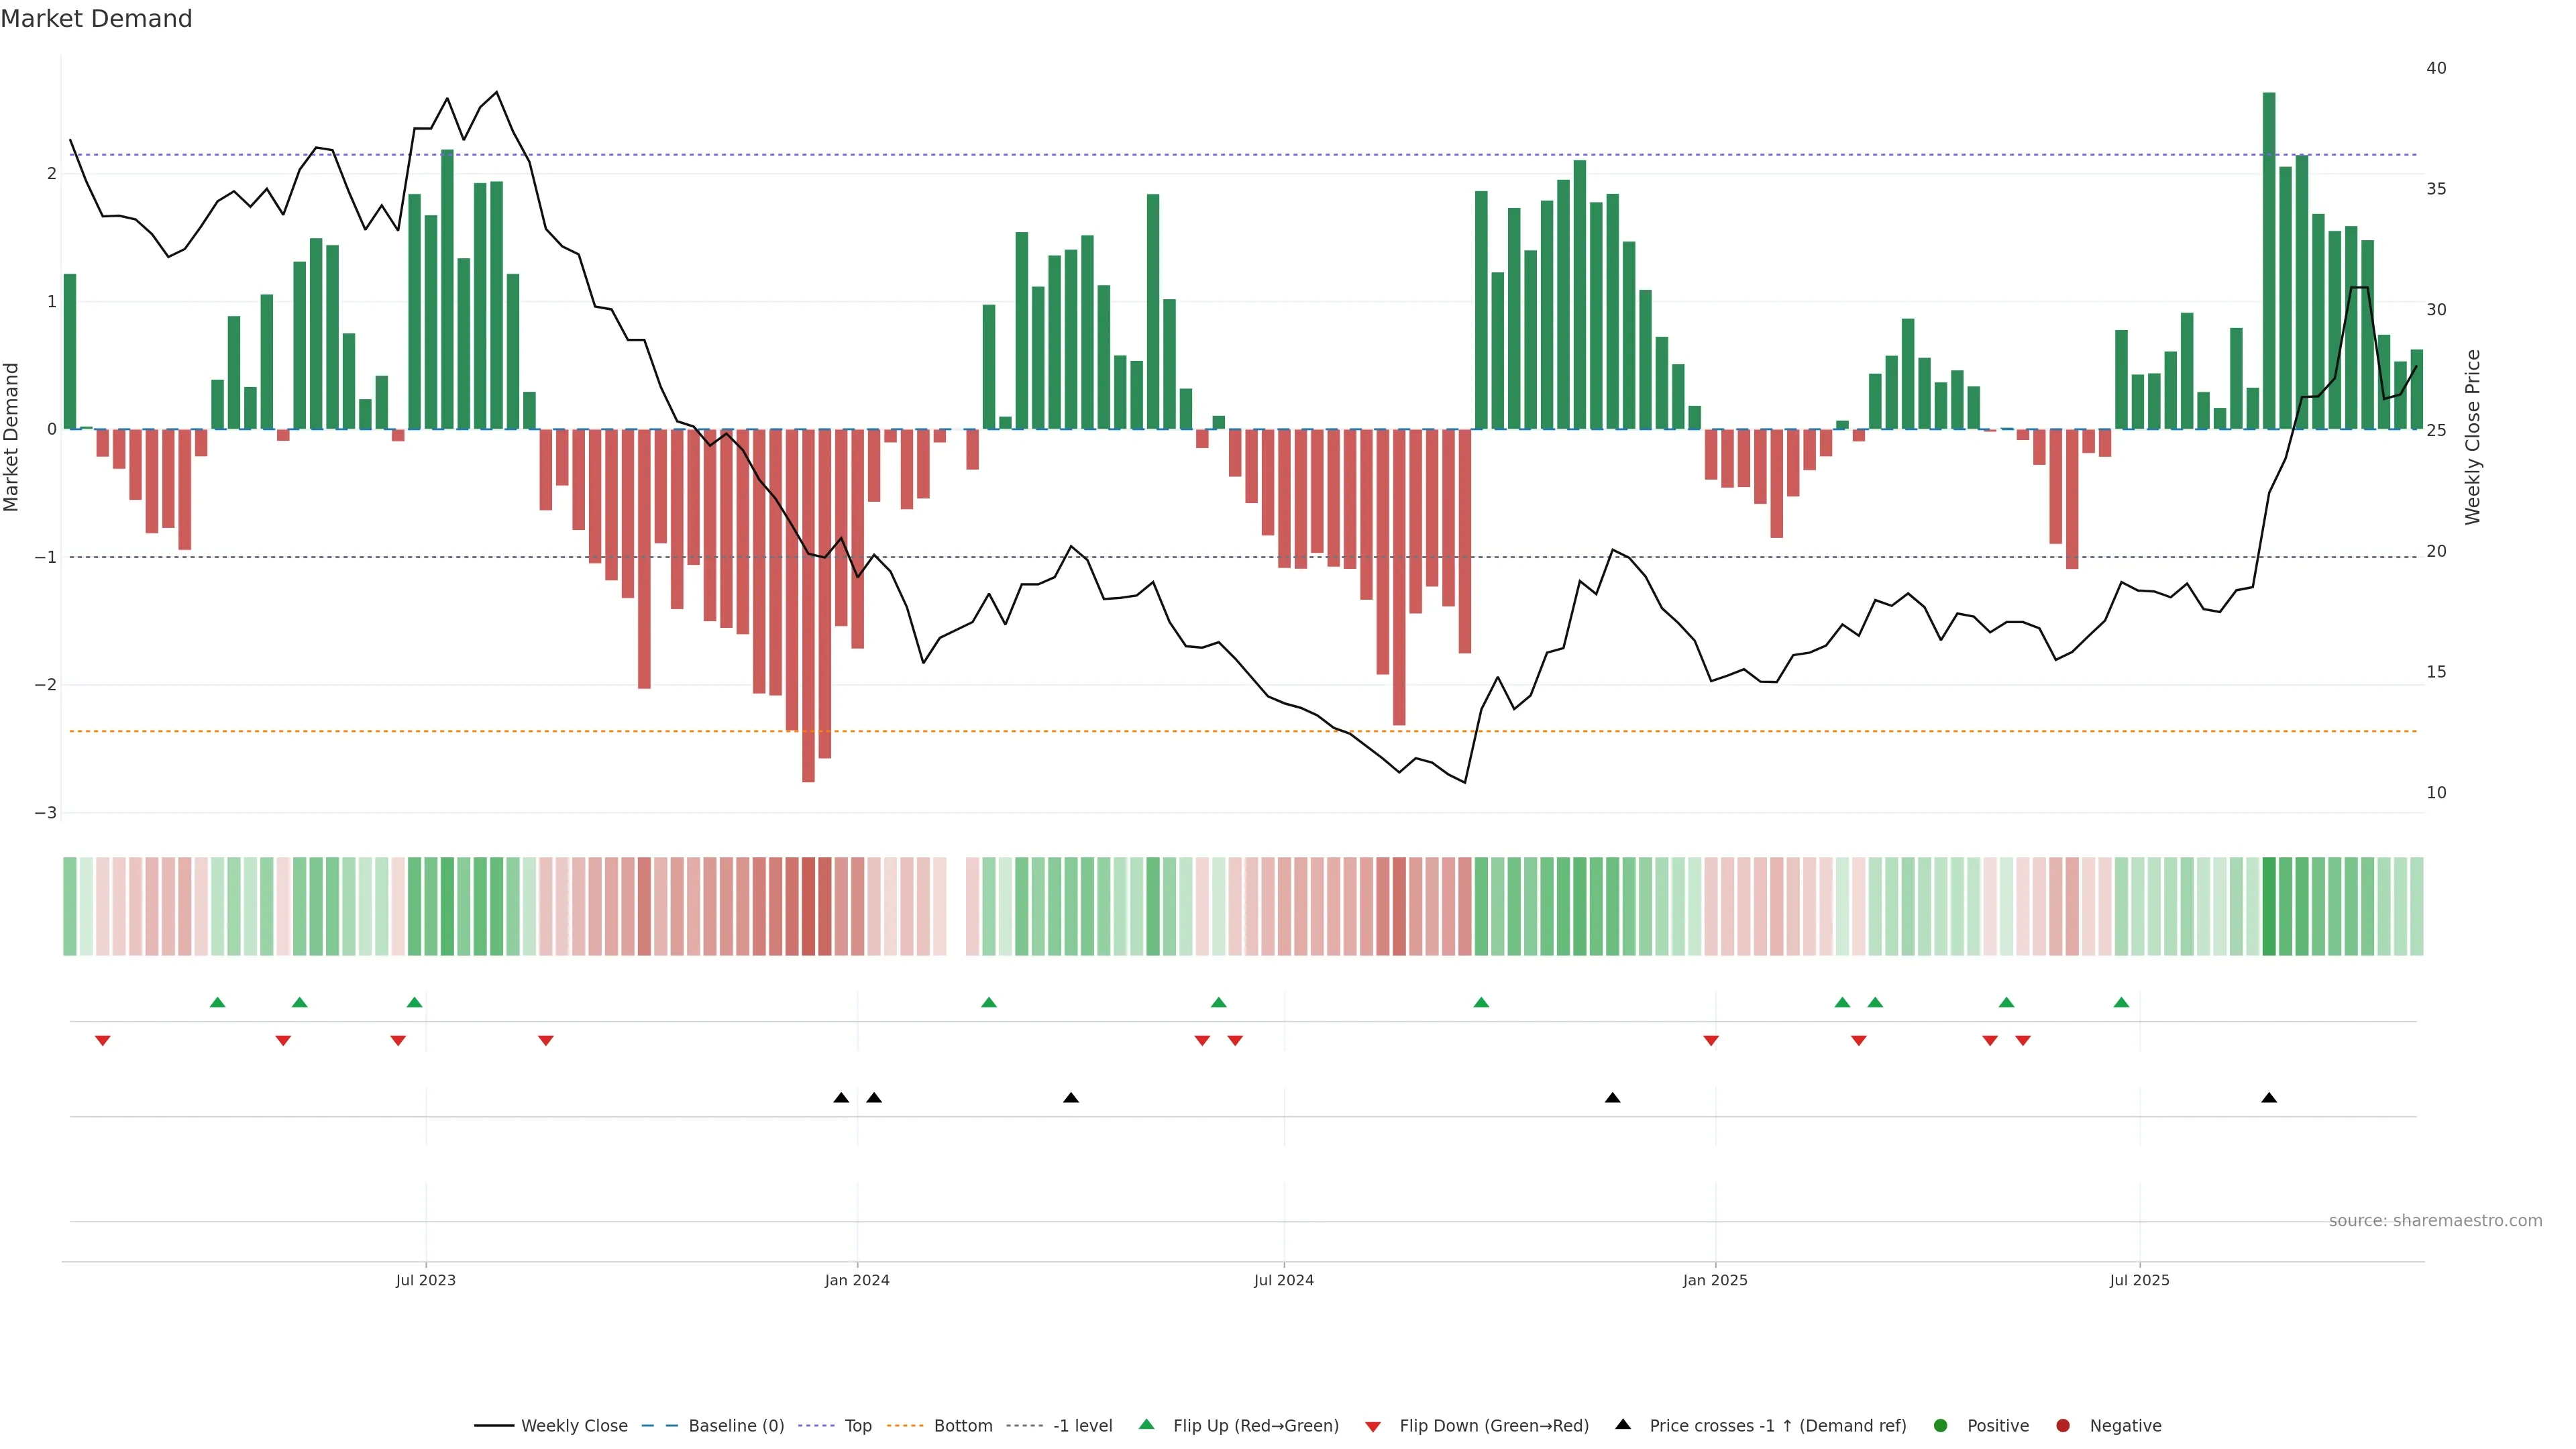The image size is (2576, 1449).
Task: Click the Weekly Close legend line sample
Action: point(494,1425)
